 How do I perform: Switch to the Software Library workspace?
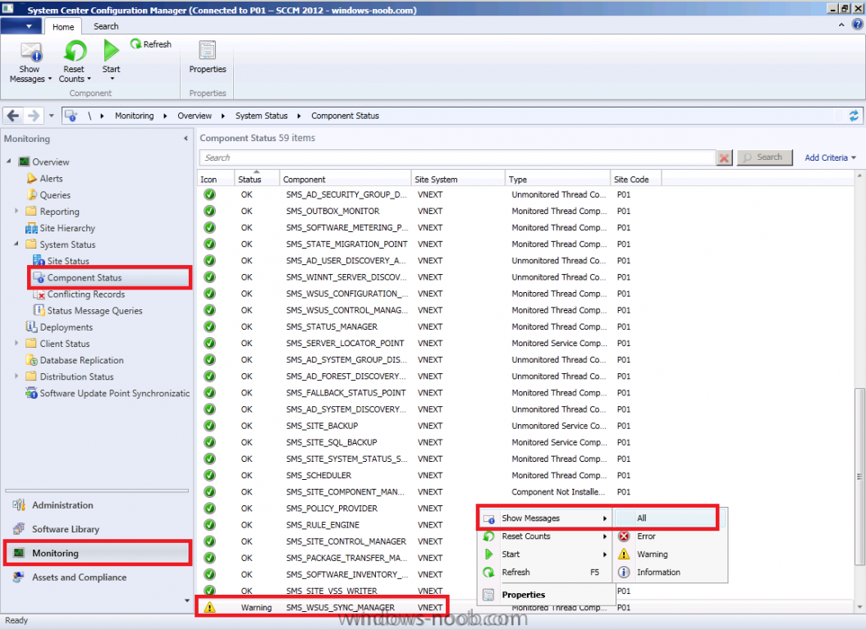pyautogui.click(x=65, y=529)
